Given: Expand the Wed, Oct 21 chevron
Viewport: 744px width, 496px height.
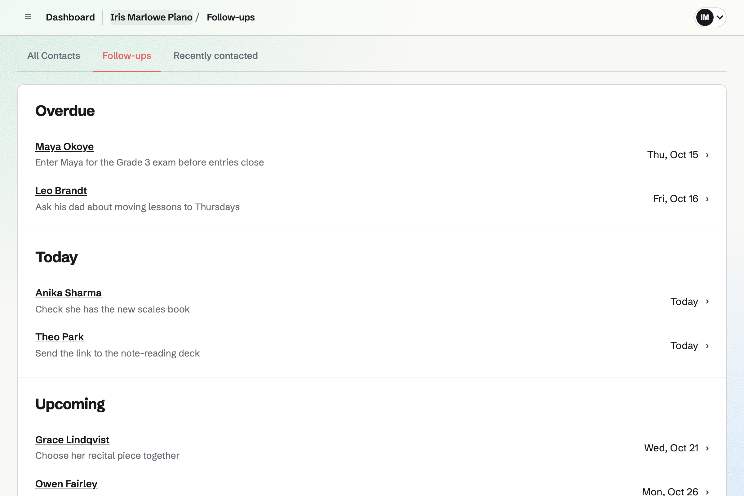Looking at the screenshot, I should 707,448.
